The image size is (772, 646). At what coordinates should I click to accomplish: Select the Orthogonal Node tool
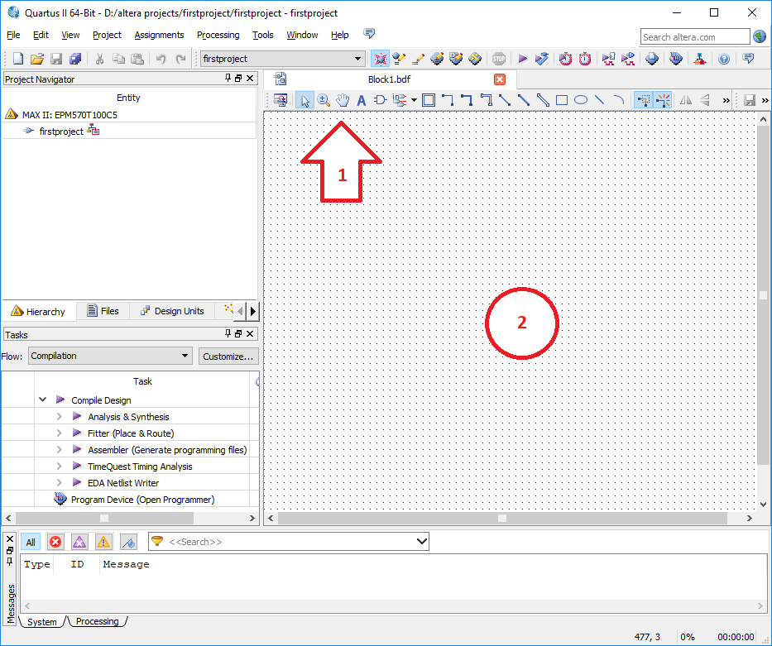[x=448, y=100]
